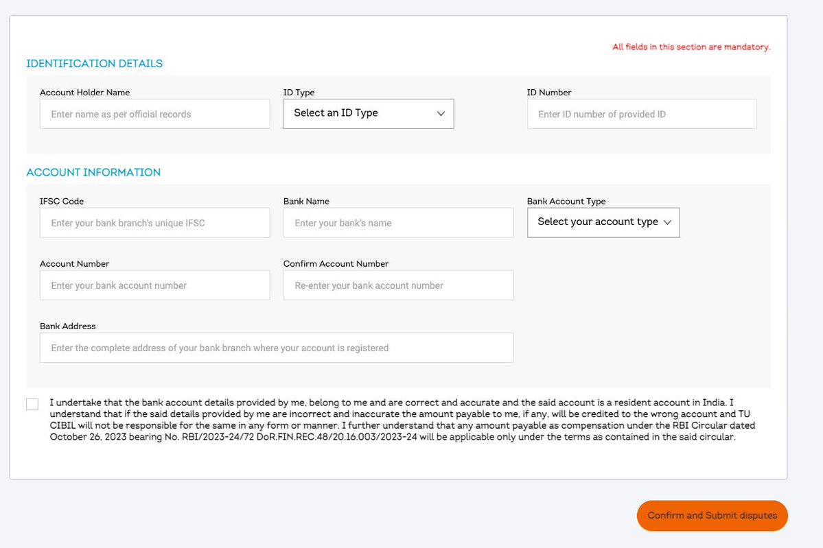Screen dimensions: 823x548
Task: Click the 'Bank Account Type' label
Action: click(x=566, y=201)
